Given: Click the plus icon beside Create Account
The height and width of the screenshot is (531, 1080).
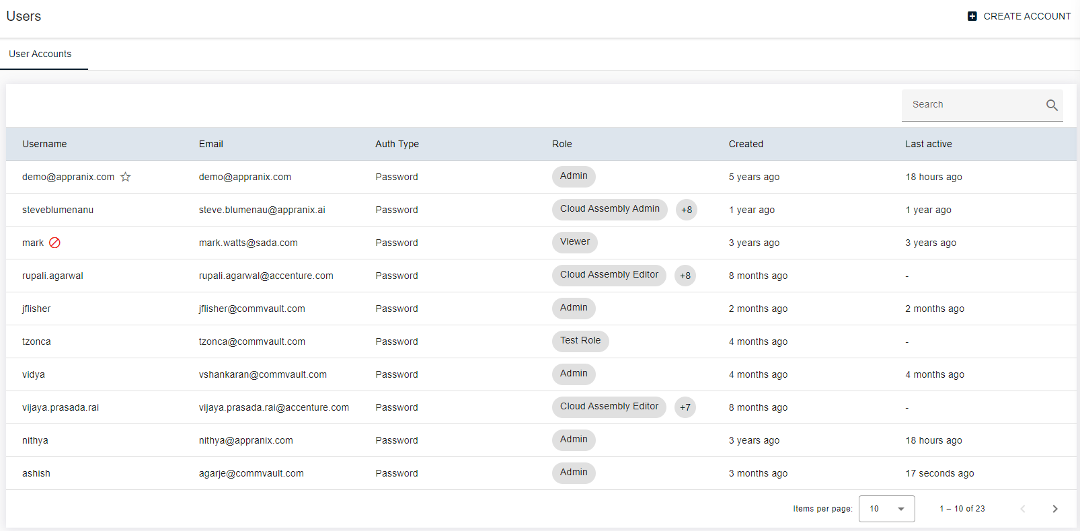Looking at the screenshot, I should point(972,16).
